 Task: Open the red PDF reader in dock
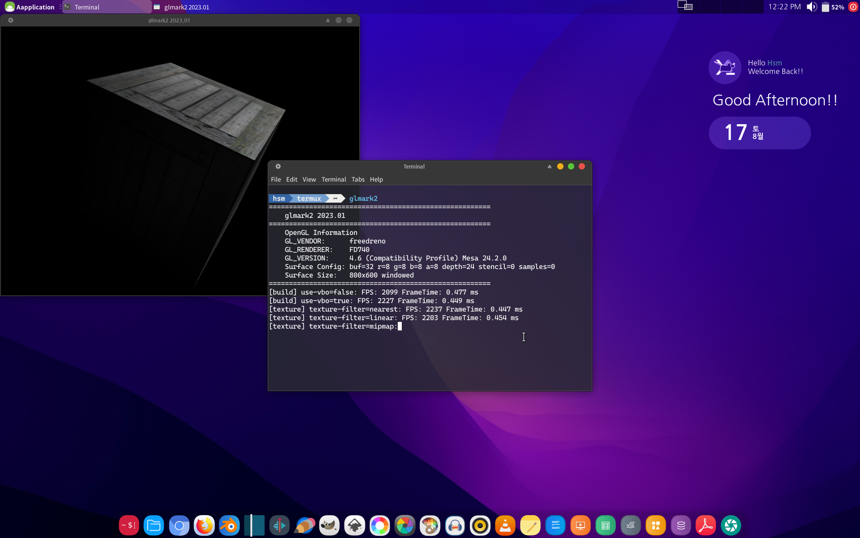706,525
